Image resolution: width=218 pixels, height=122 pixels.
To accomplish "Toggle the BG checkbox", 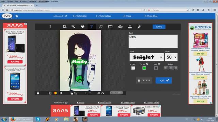I will tap(159, 64).
